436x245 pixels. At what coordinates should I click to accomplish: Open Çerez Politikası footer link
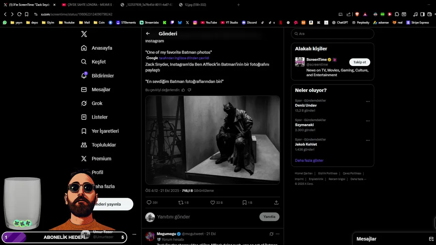[x=352, y=174]
